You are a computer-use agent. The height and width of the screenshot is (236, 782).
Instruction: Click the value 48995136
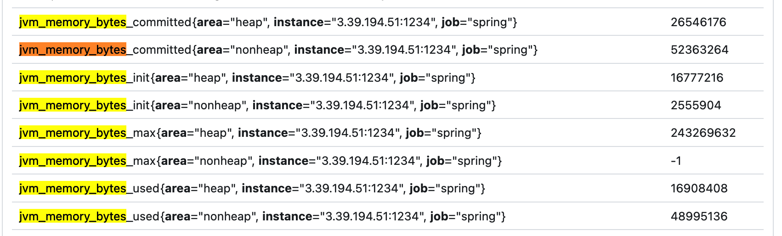pos(699,216)
